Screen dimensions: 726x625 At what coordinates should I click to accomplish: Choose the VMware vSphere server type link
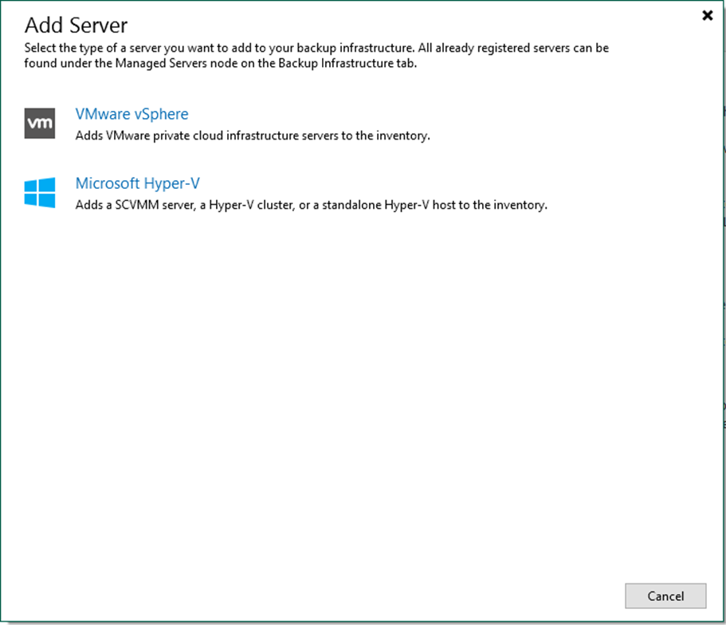(132, 114)
